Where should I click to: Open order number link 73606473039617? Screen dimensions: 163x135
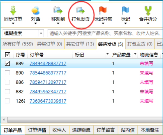click(x=48, y=101)
